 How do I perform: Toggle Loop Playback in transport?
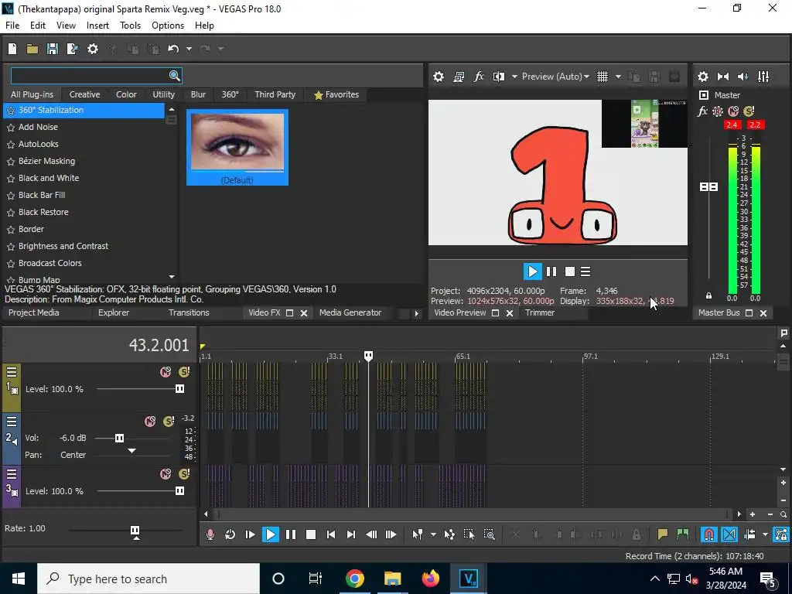pos(230,534)
